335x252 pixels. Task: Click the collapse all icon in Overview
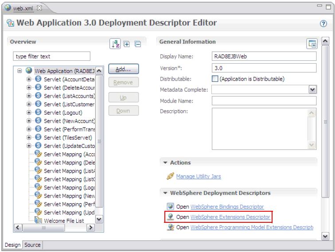tap(138, 44)
